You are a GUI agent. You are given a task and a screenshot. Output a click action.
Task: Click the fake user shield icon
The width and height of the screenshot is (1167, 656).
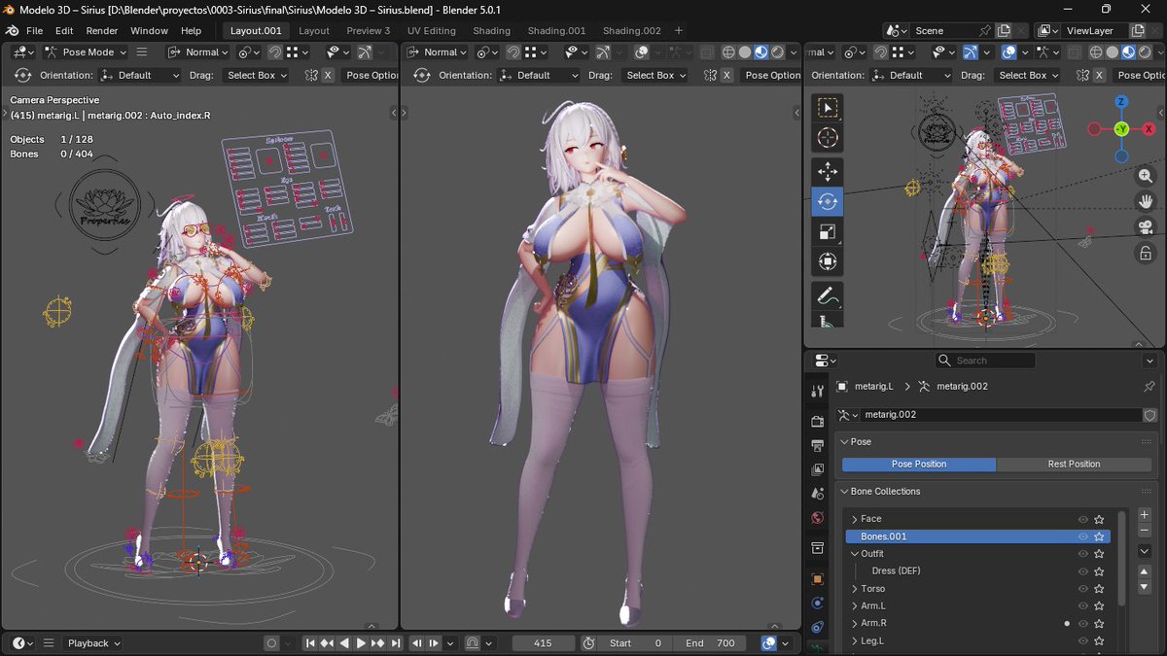click(1149, 415)
